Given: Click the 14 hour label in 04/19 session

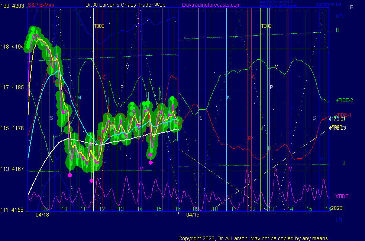Looking at the screenshot, I should tap(290, 209).
